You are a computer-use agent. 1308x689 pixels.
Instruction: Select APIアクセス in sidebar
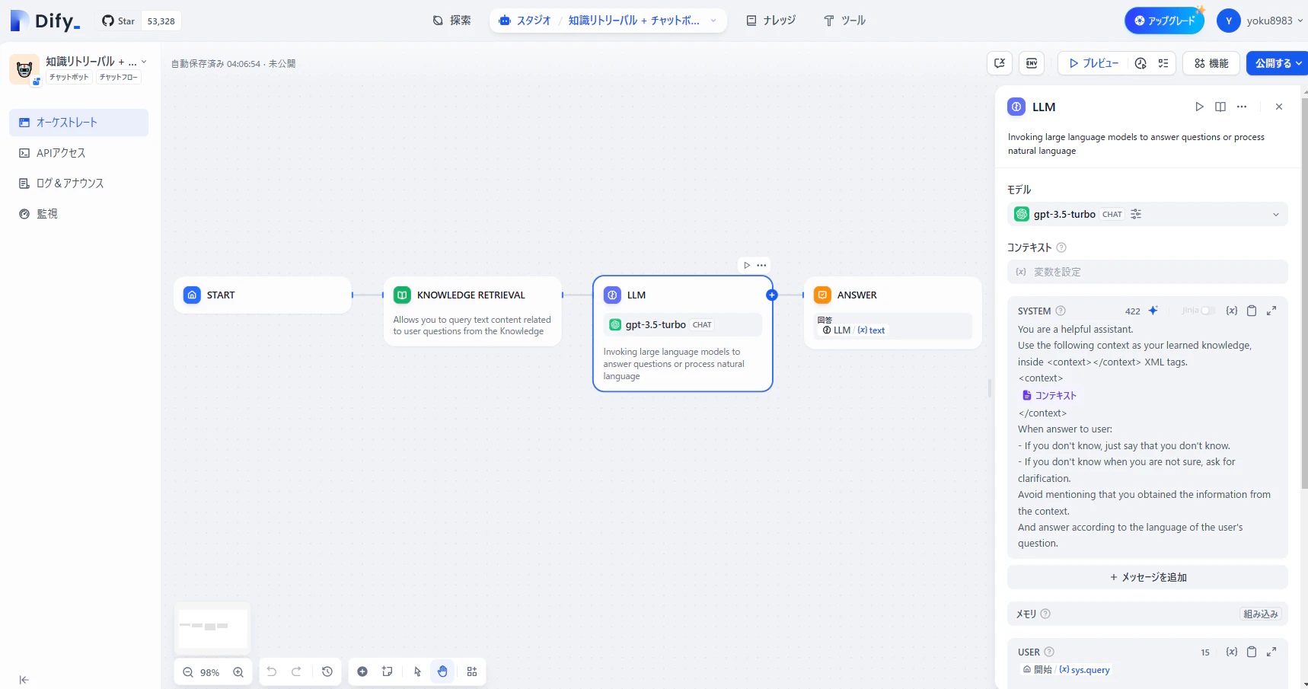78,153
